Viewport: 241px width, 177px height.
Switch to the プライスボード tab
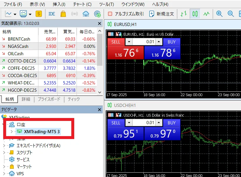pos(49,99)
